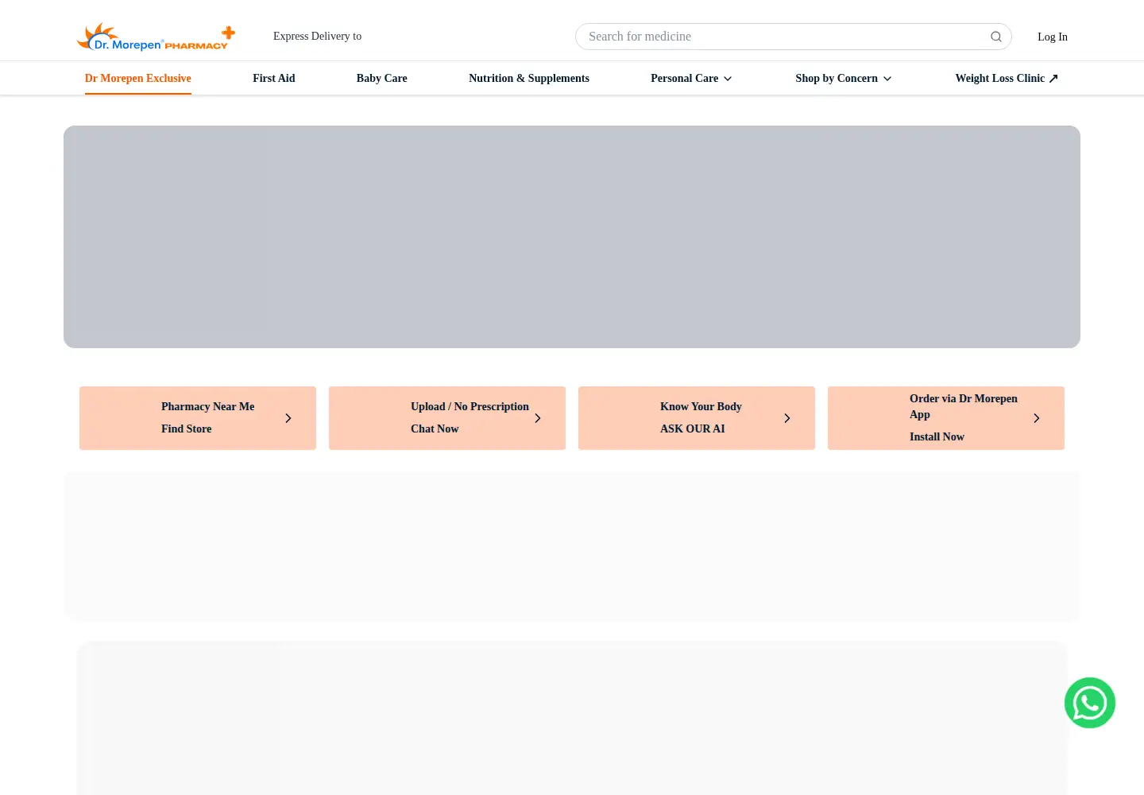The width and height of the screenshot is (1144, 795).
Task: Click Upload / No Prescription title
Action: [470, 406]
